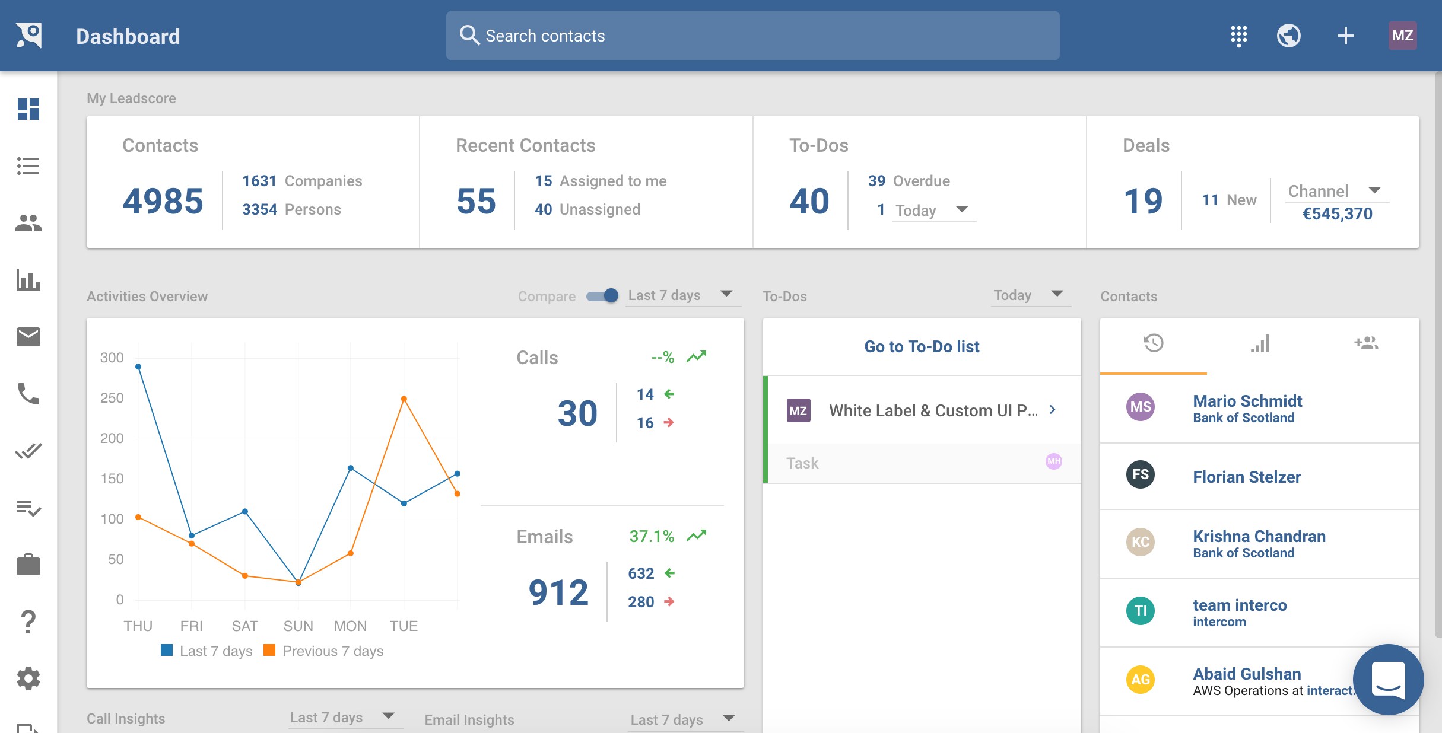
Task: Click the plus add icon
Action: [1345, 36]
